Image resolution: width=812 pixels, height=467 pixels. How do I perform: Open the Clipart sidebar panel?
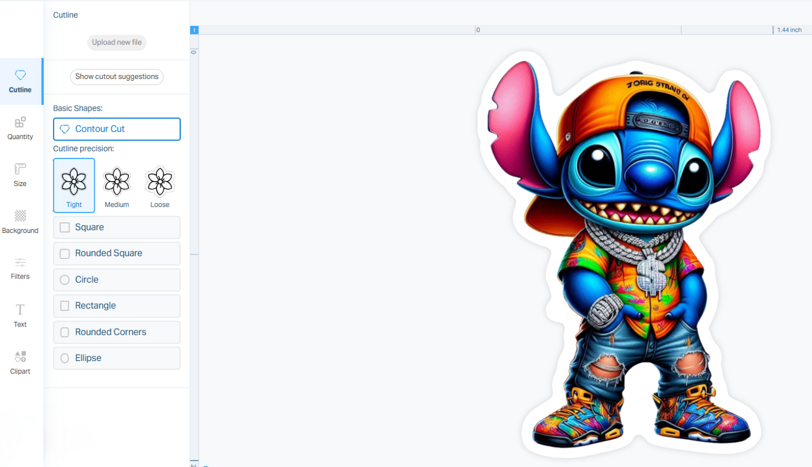click(21, 362)
